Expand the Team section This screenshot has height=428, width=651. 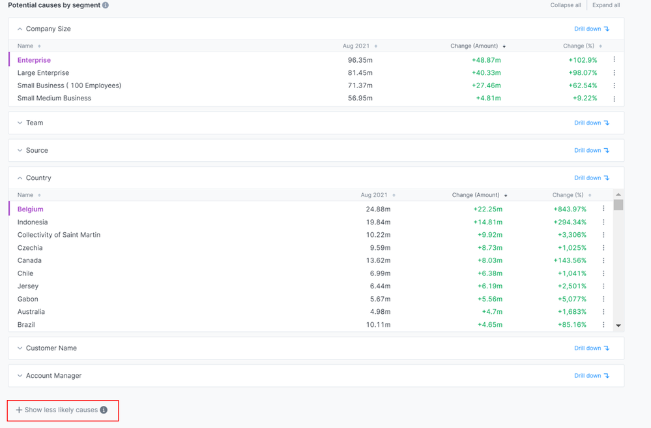[20, 123]
